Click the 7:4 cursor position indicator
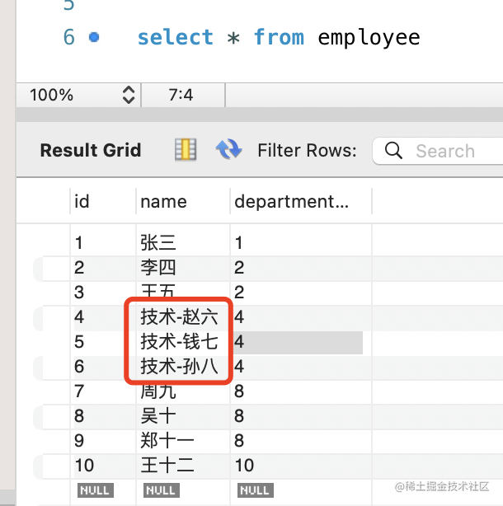This screenshot has width=503, height=506. (x=181, y=95)
